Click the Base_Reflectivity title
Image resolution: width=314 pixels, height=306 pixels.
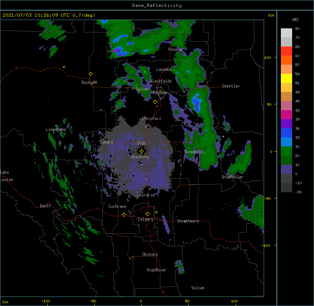coord(157,5)
